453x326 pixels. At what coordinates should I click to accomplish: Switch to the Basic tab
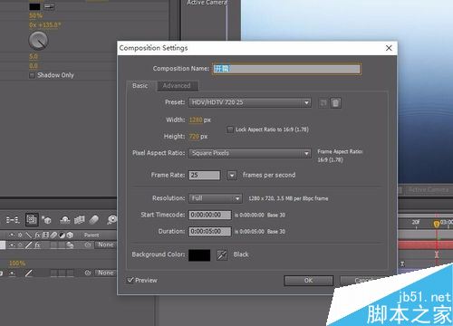(x=140, y=86)
